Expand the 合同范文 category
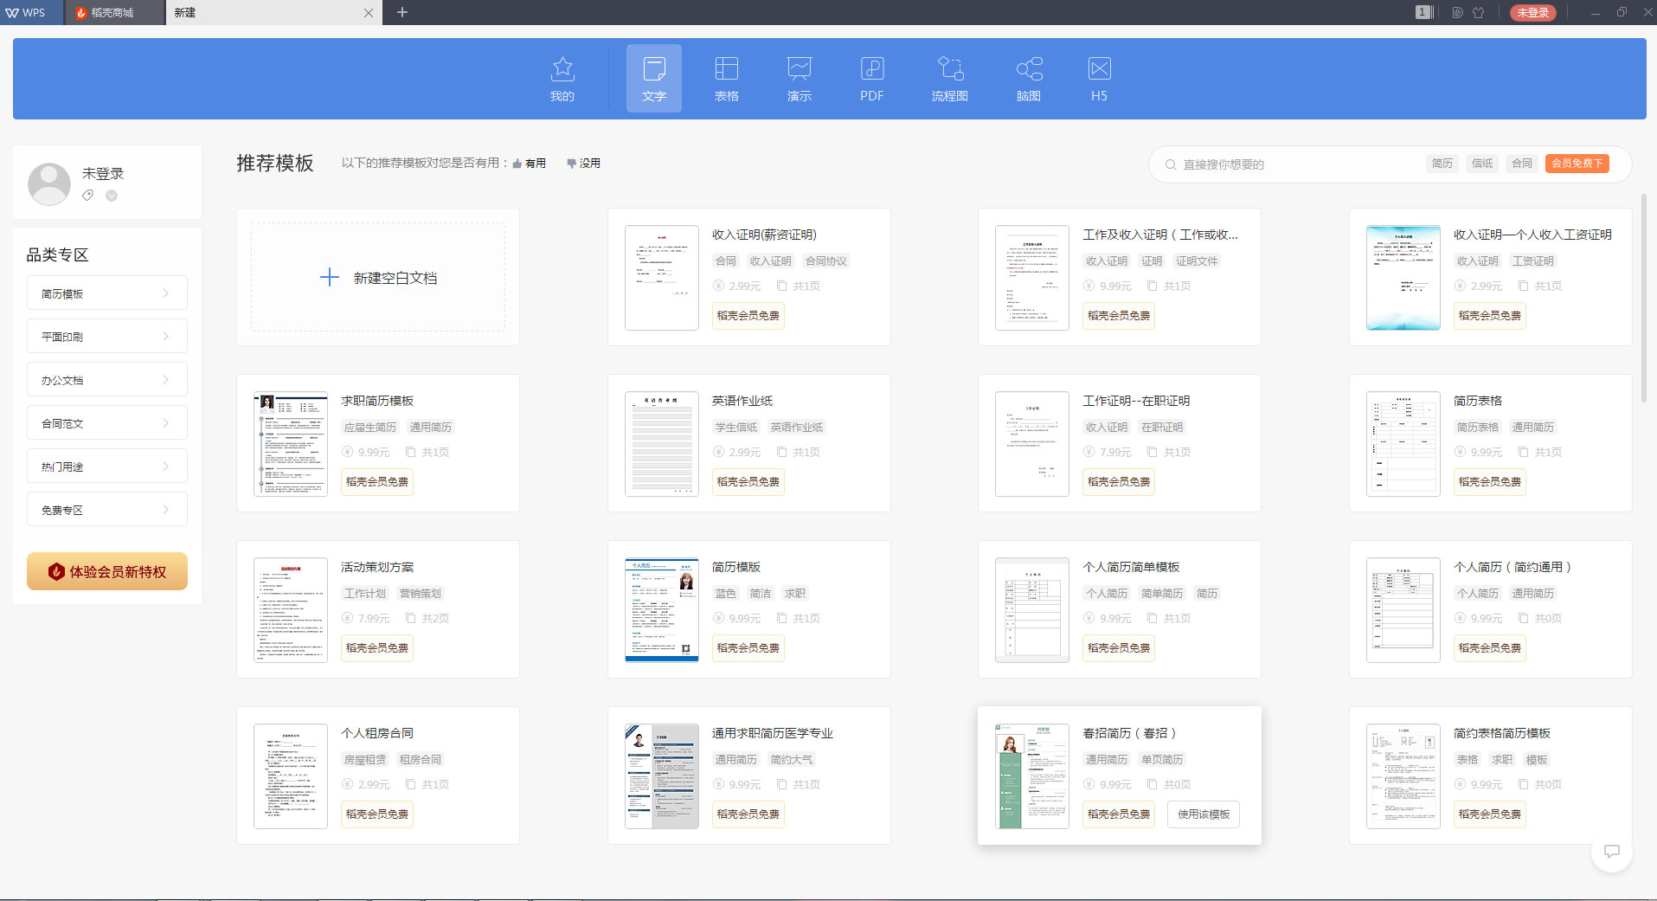 pyautogui.click(x=107, y=423)
